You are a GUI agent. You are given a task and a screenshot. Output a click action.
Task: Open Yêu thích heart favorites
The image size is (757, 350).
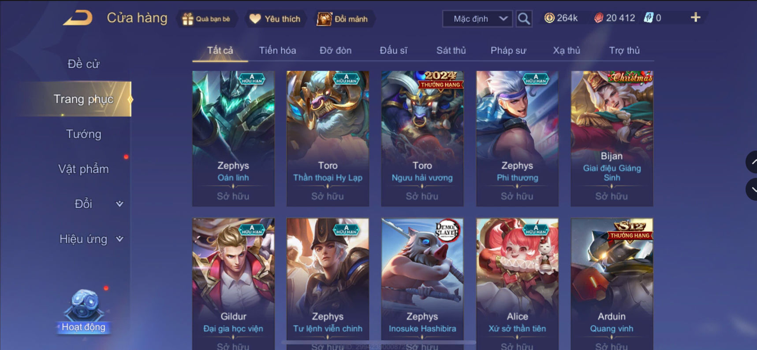click(x=255, y=19)
